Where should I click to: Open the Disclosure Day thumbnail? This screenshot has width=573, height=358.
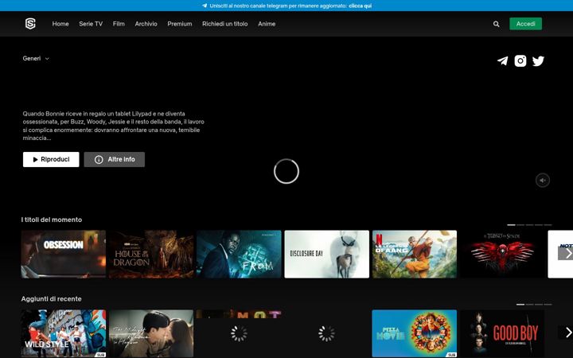pyautogui.click(x=327, y=254)
